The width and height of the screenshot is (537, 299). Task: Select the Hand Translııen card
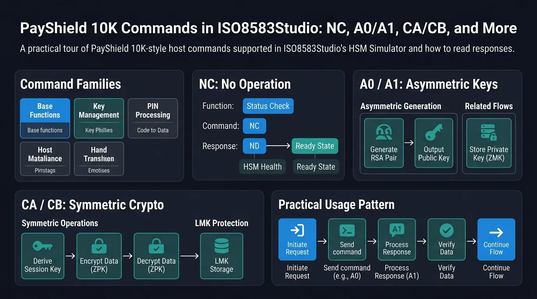(99, 159)
